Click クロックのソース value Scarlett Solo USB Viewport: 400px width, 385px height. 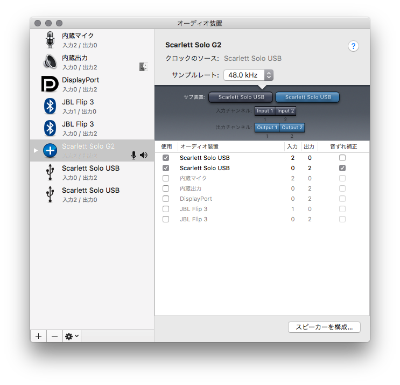point(252,59)
